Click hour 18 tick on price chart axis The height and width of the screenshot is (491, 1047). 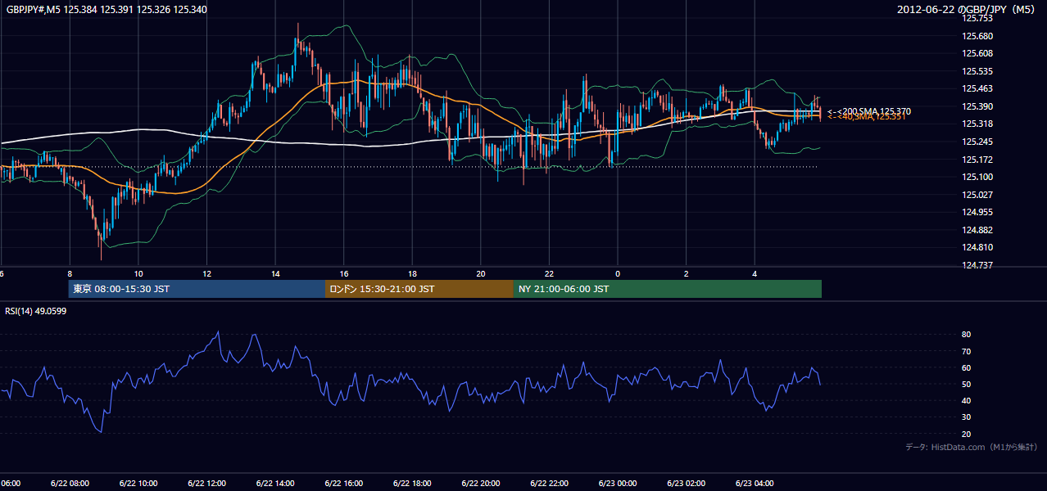(412, 274)
